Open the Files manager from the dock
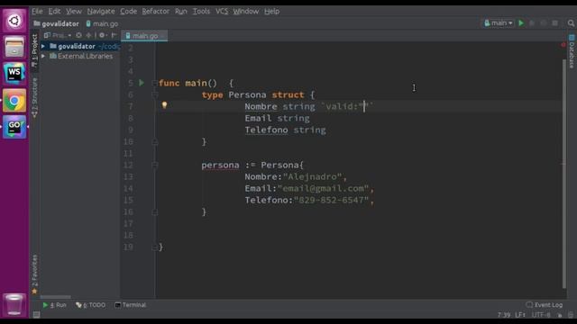The width and height of the screenshot is (577, 324). 14,47
